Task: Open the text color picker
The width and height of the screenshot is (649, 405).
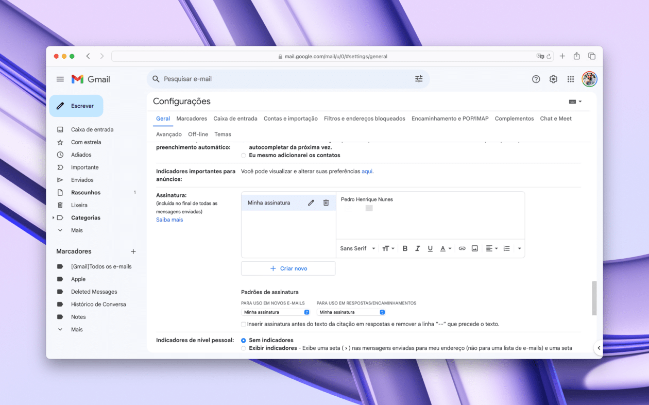Action: [446, 248]
